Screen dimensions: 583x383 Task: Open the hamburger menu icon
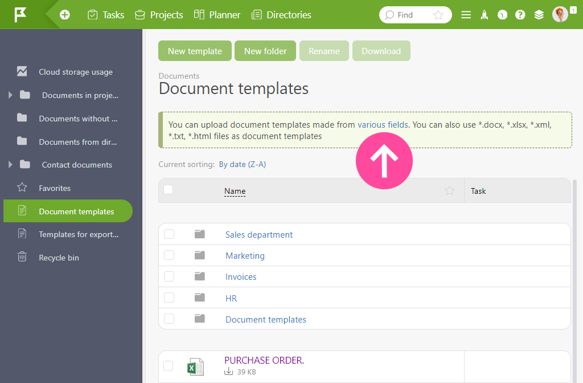[x=466, y=15]
